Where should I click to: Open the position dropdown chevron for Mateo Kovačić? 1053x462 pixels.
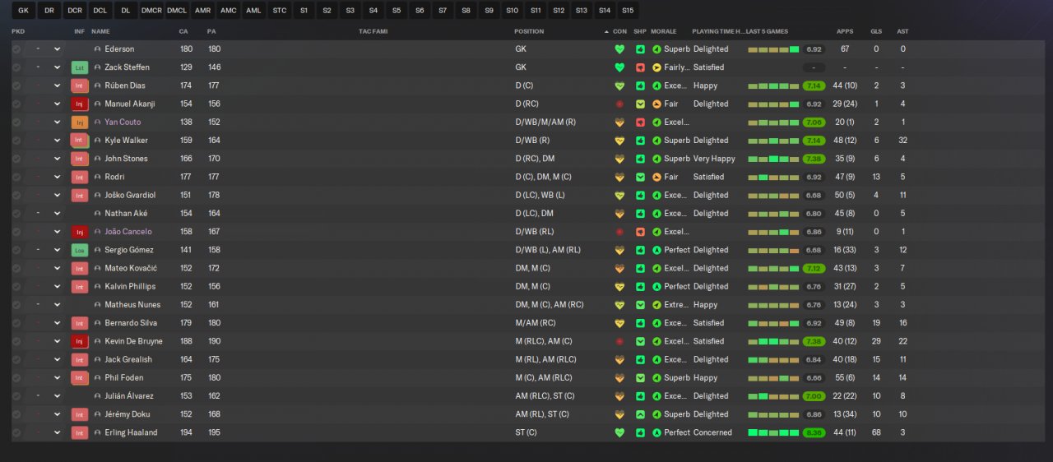click(57, 268)
